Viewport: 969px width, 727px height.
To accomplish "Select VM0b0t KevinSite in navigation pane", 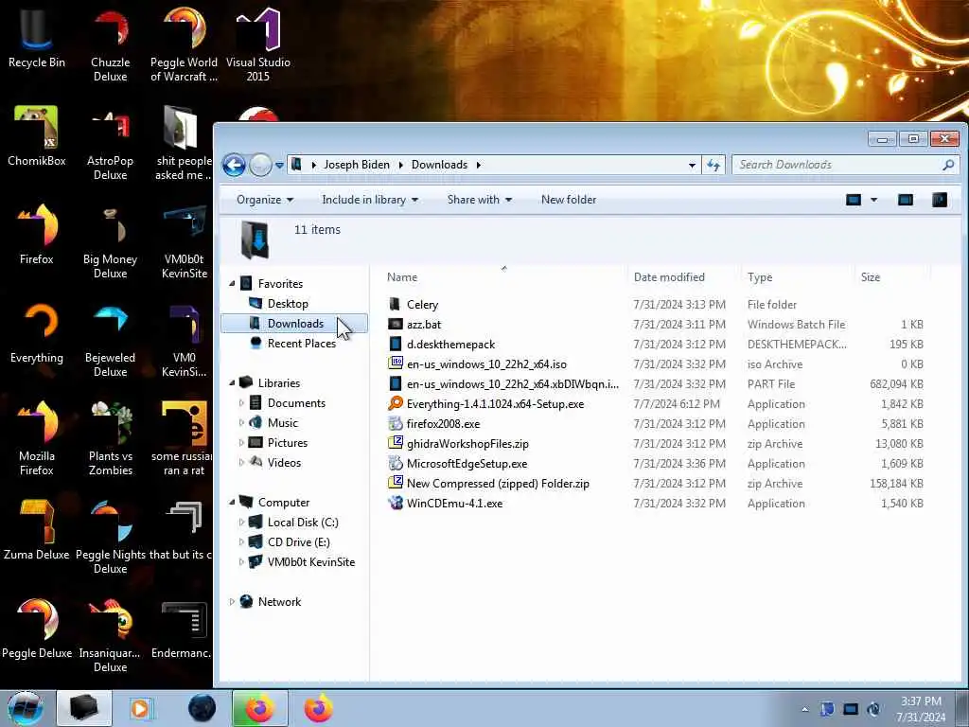I will point(310,562).
